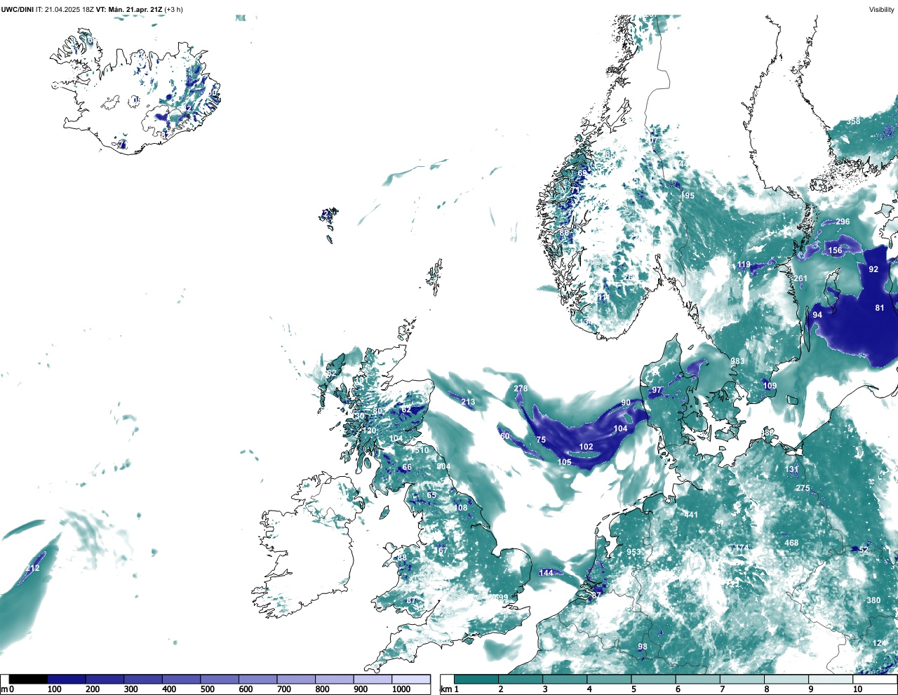Click value '92' in Baltic Sea fog
The image size is (898, 695).
pos(873,269)
